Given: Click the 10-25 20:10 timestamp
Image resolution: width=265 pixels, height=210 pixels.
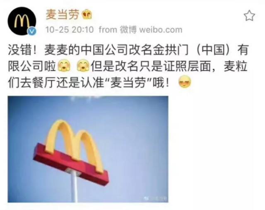Looking at the screenshot, I should tap(69, 29).
